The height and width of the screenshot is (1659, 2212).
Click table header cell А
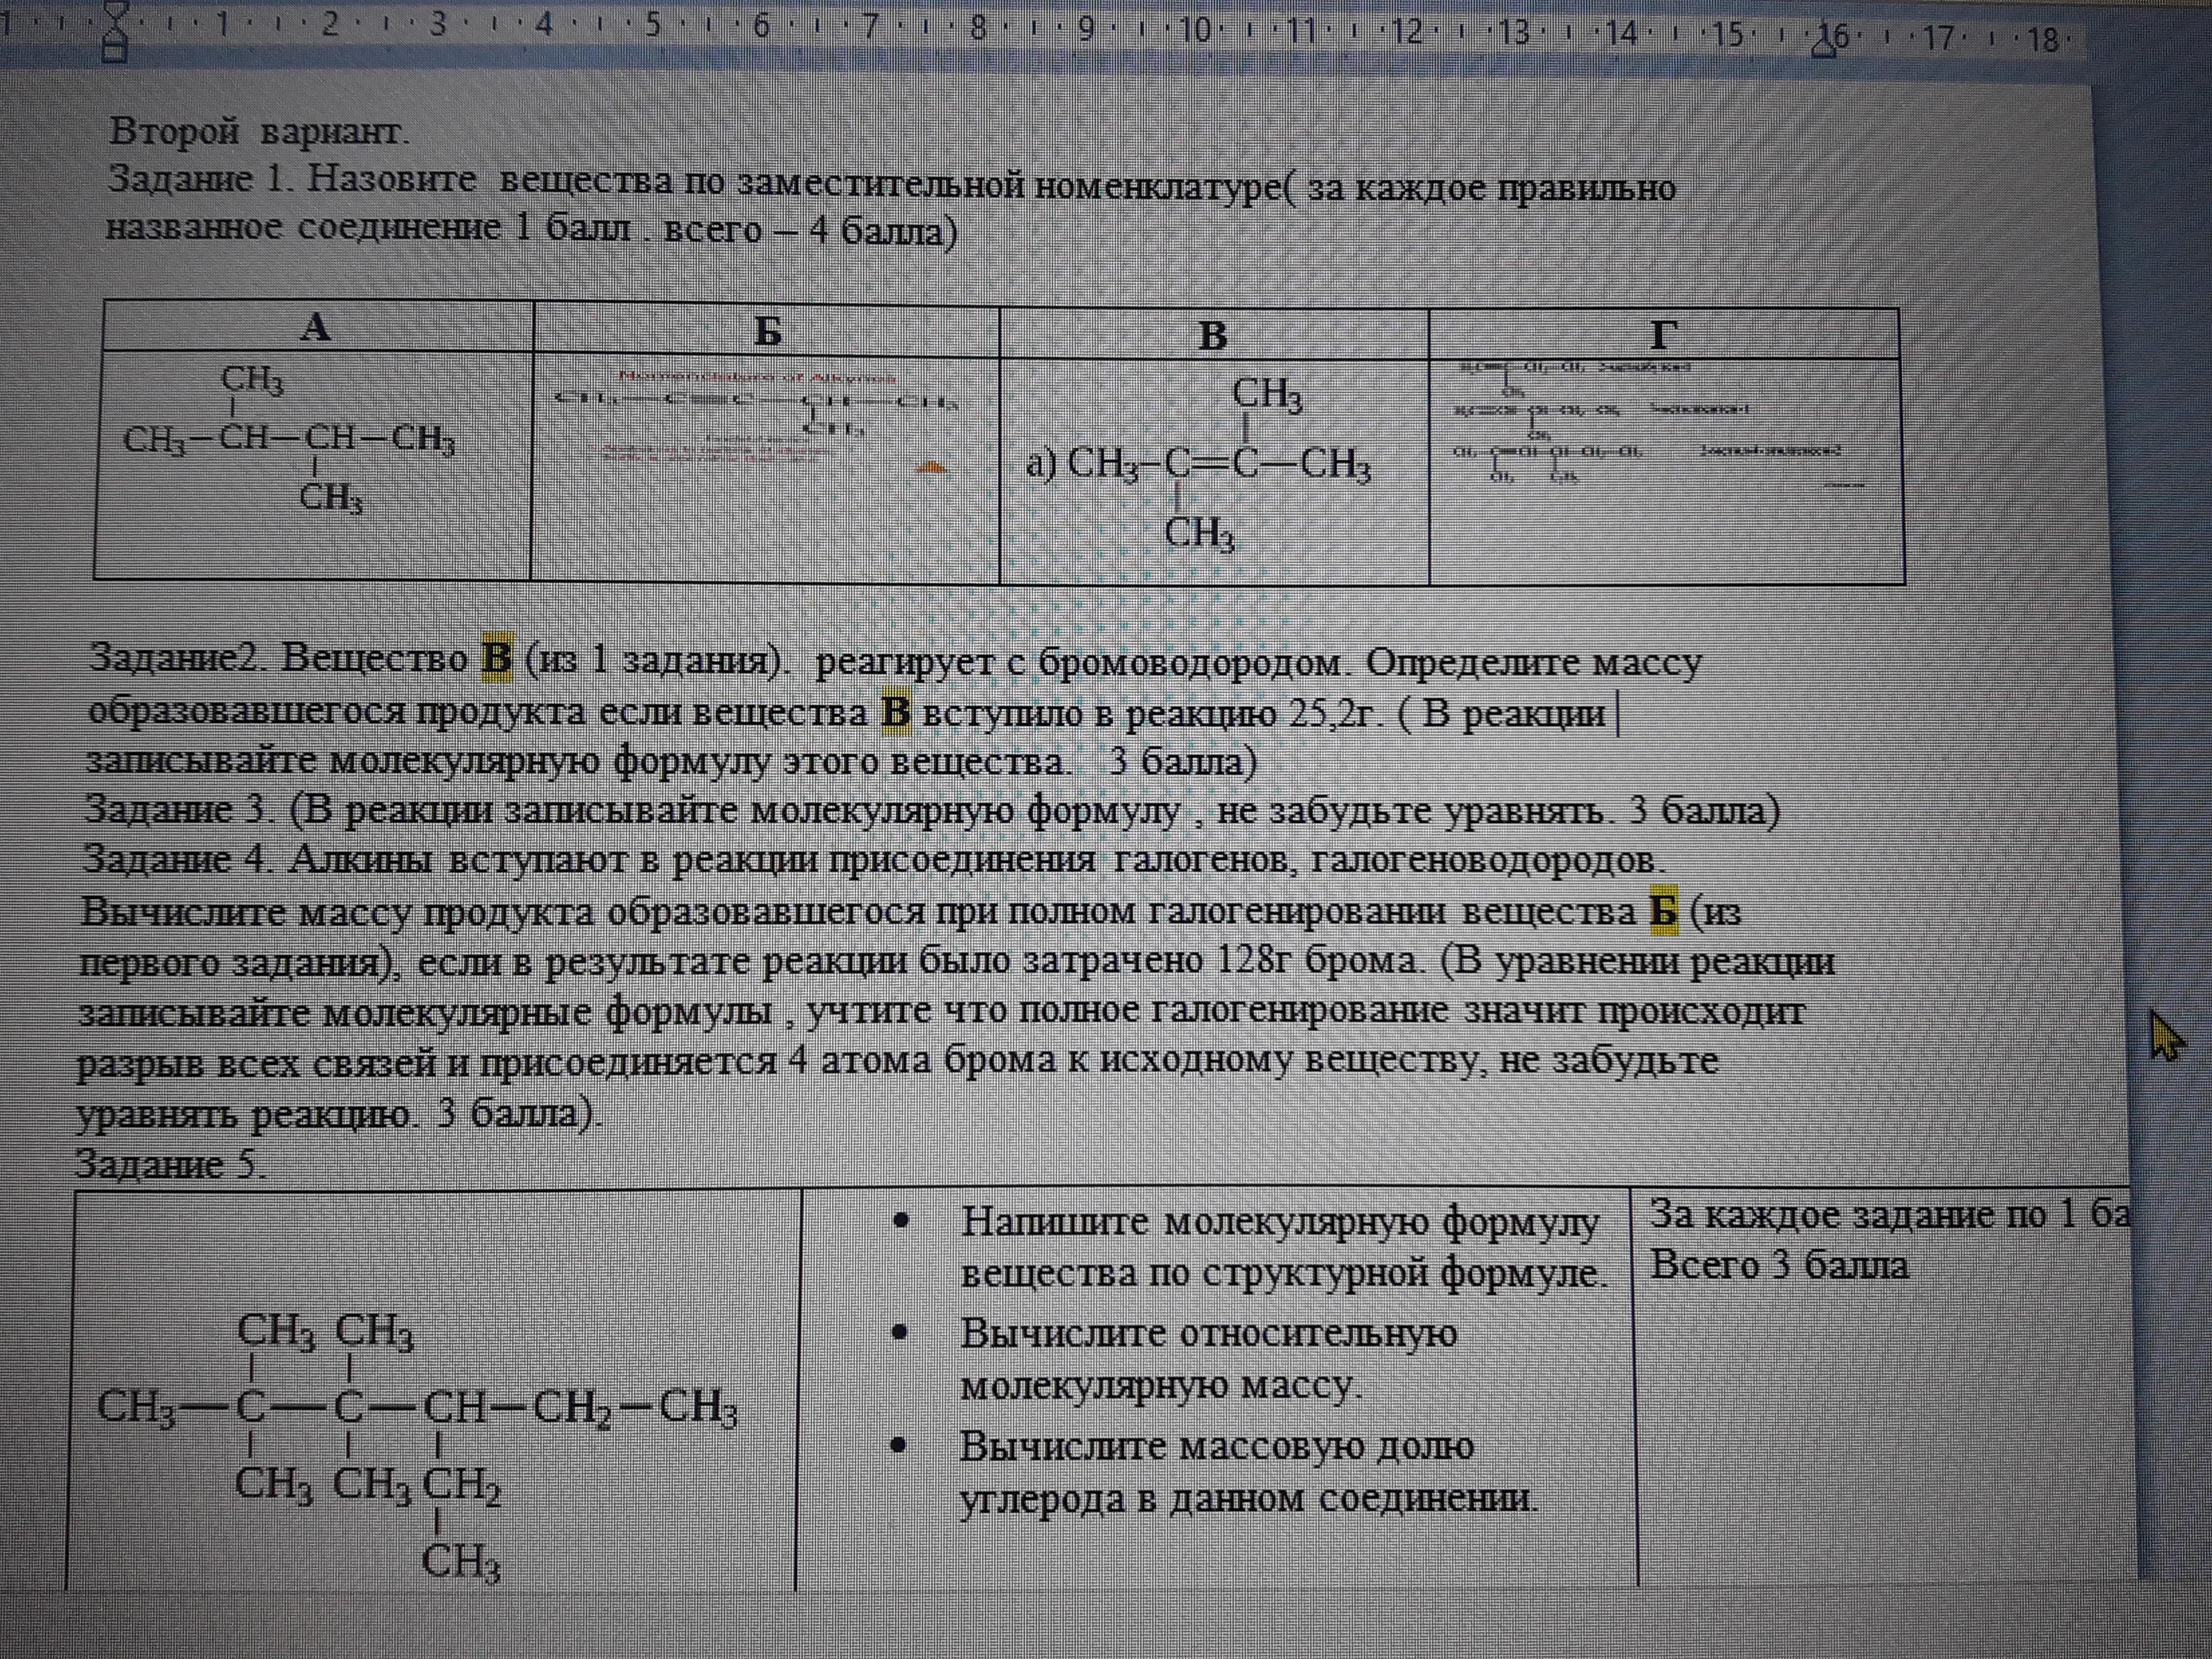click(315, 327)
